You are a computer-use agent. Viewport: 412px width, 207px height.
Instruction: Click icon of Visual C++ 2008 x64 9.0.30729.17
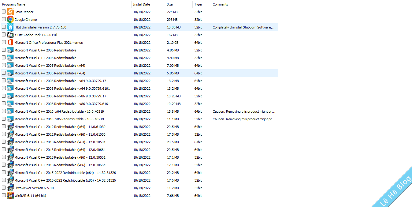pos(10,81)
